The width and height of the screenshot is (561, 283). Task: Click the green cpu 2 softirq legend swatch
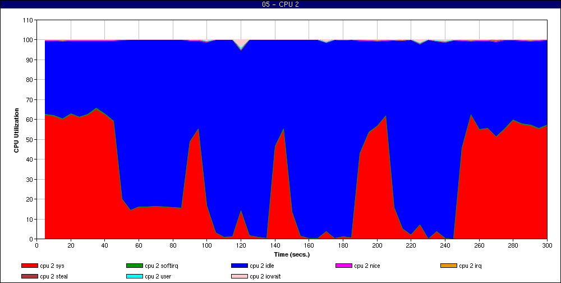(134, 266)
